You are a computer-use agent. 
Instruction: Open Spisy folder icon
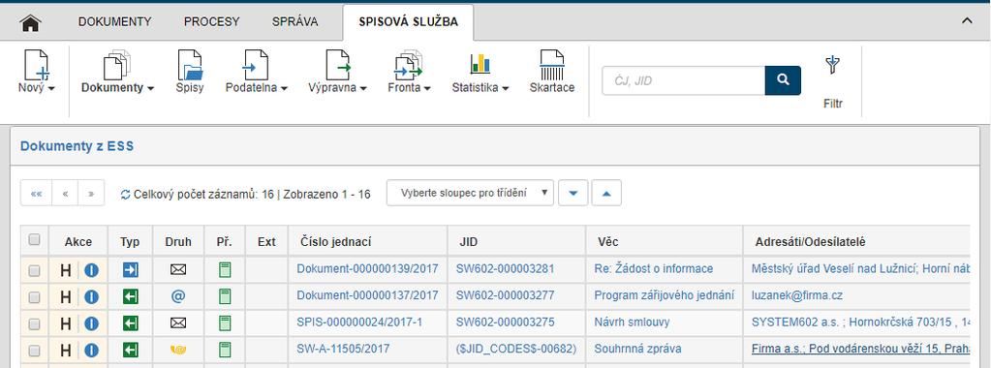[190, 72]
